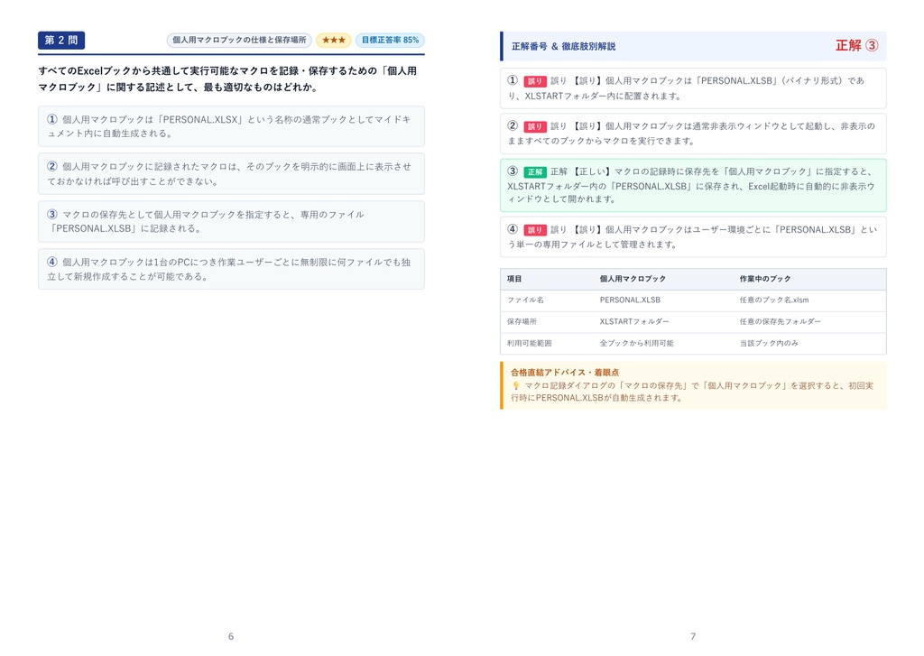
Task: Click the 全ブックから利用可能 table cell
Action: click(x=636, y=343)
